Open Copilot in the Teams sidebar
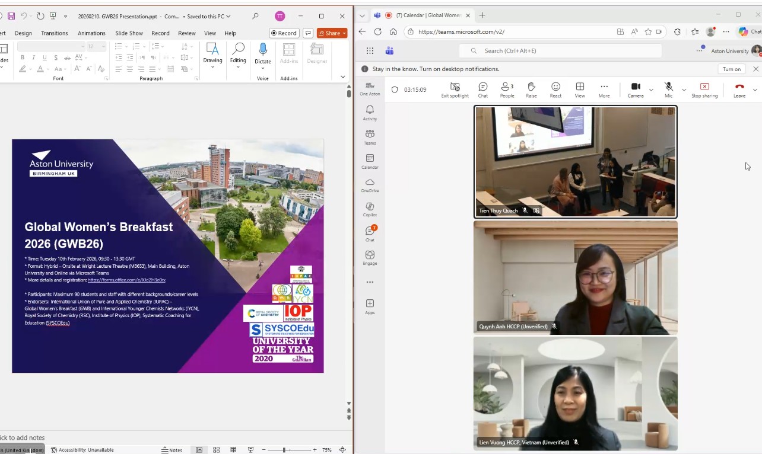Image resolution: width=762 pixels, height=454 pixels. click(370, 209)
